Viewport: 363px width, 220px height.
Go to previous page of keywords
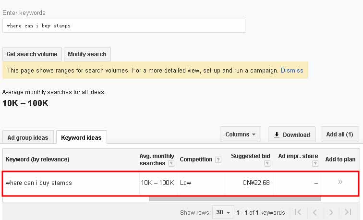(315, 212)
